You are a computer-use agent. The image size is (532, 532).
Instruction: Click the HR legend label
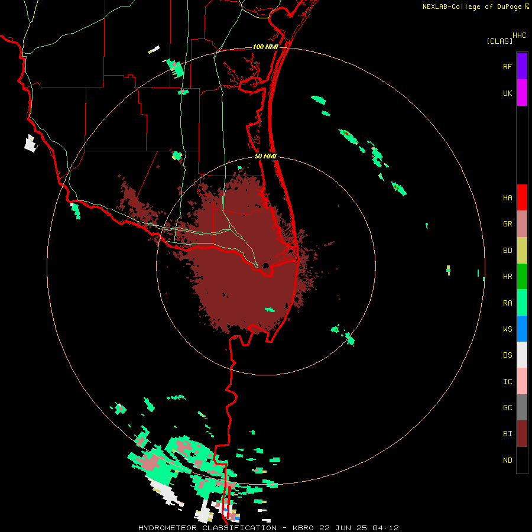click(x=508, y=277)
